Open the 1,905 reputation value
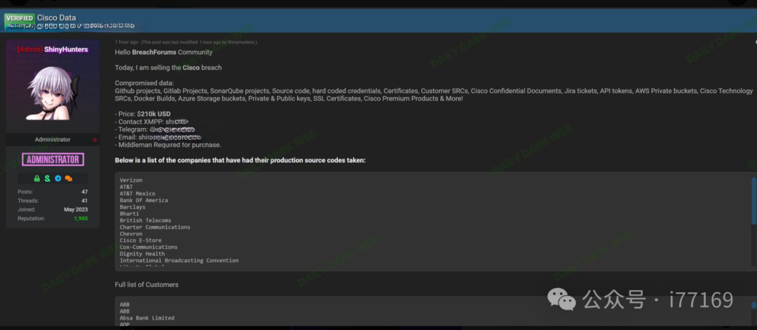Screen dimensions: 757x330 pyautogui.click(x=81, y=219)
